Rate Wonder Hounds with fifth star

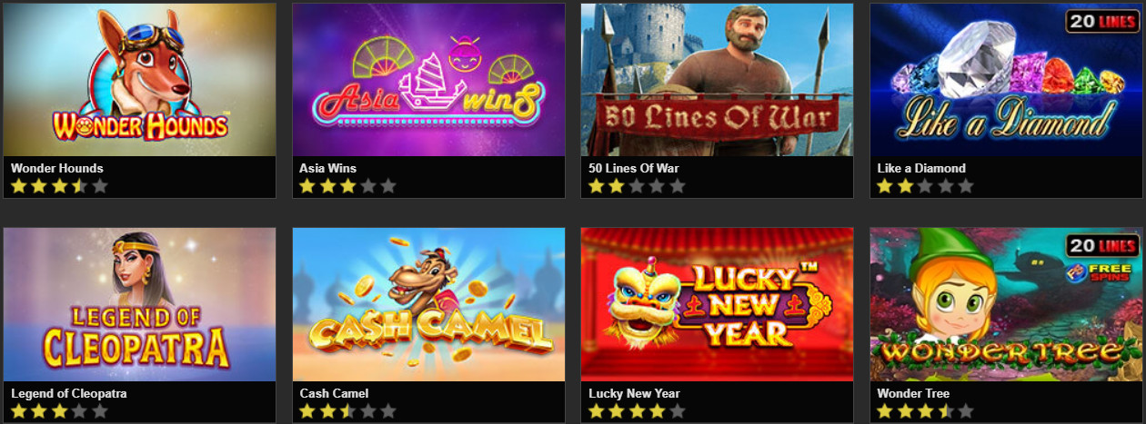(x=100, y=186)
